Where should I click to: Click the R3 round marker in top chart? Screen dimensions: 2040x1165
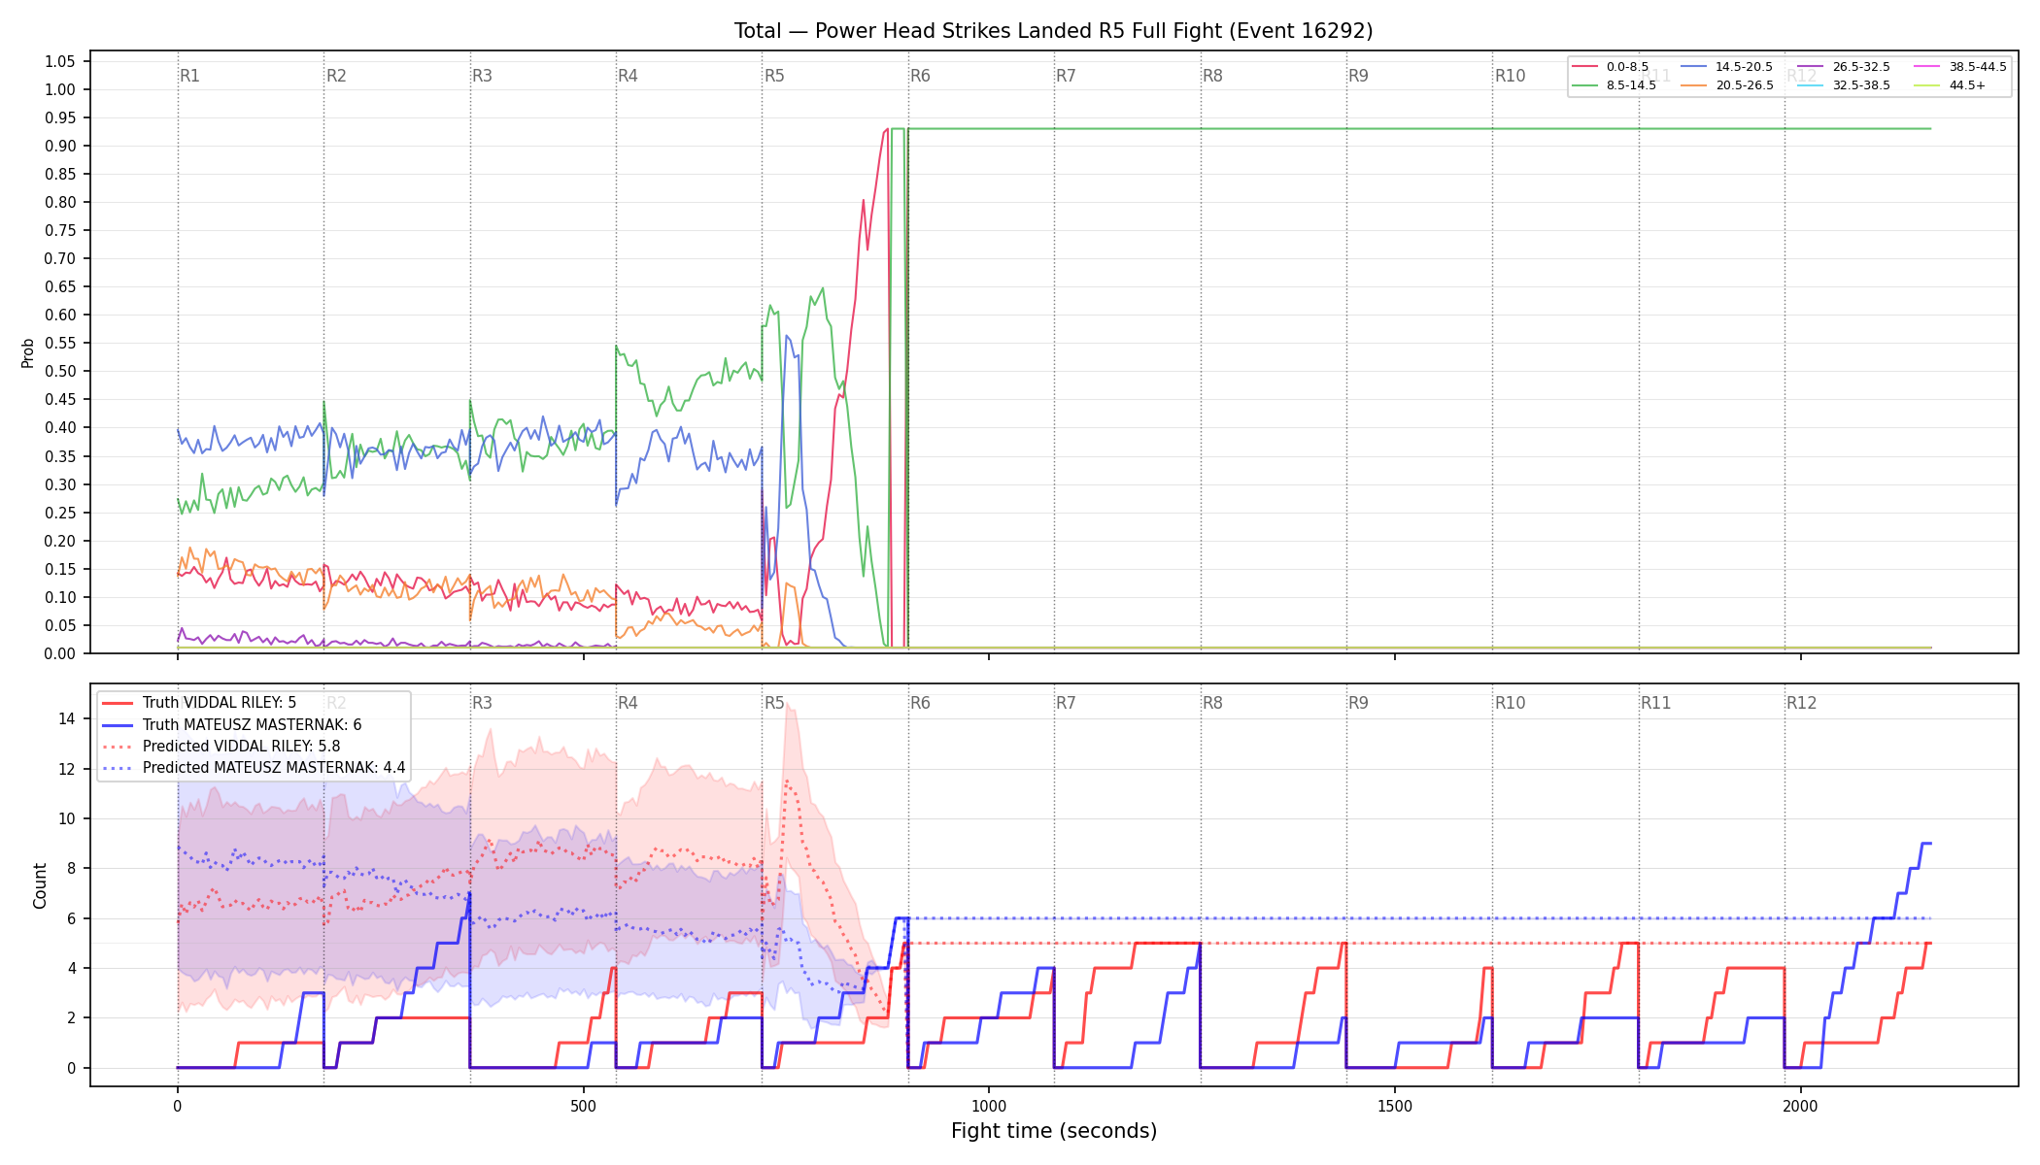483,76
